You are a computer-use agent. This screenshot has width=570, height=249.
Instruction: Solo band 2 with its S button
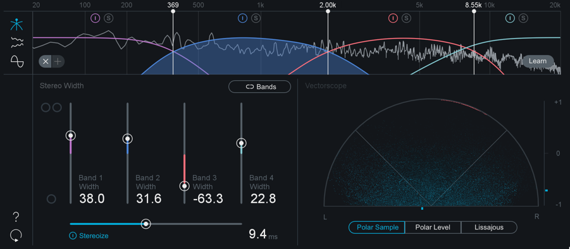(256, 18)
